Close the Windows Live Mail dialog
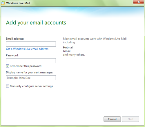 point(138,2)
